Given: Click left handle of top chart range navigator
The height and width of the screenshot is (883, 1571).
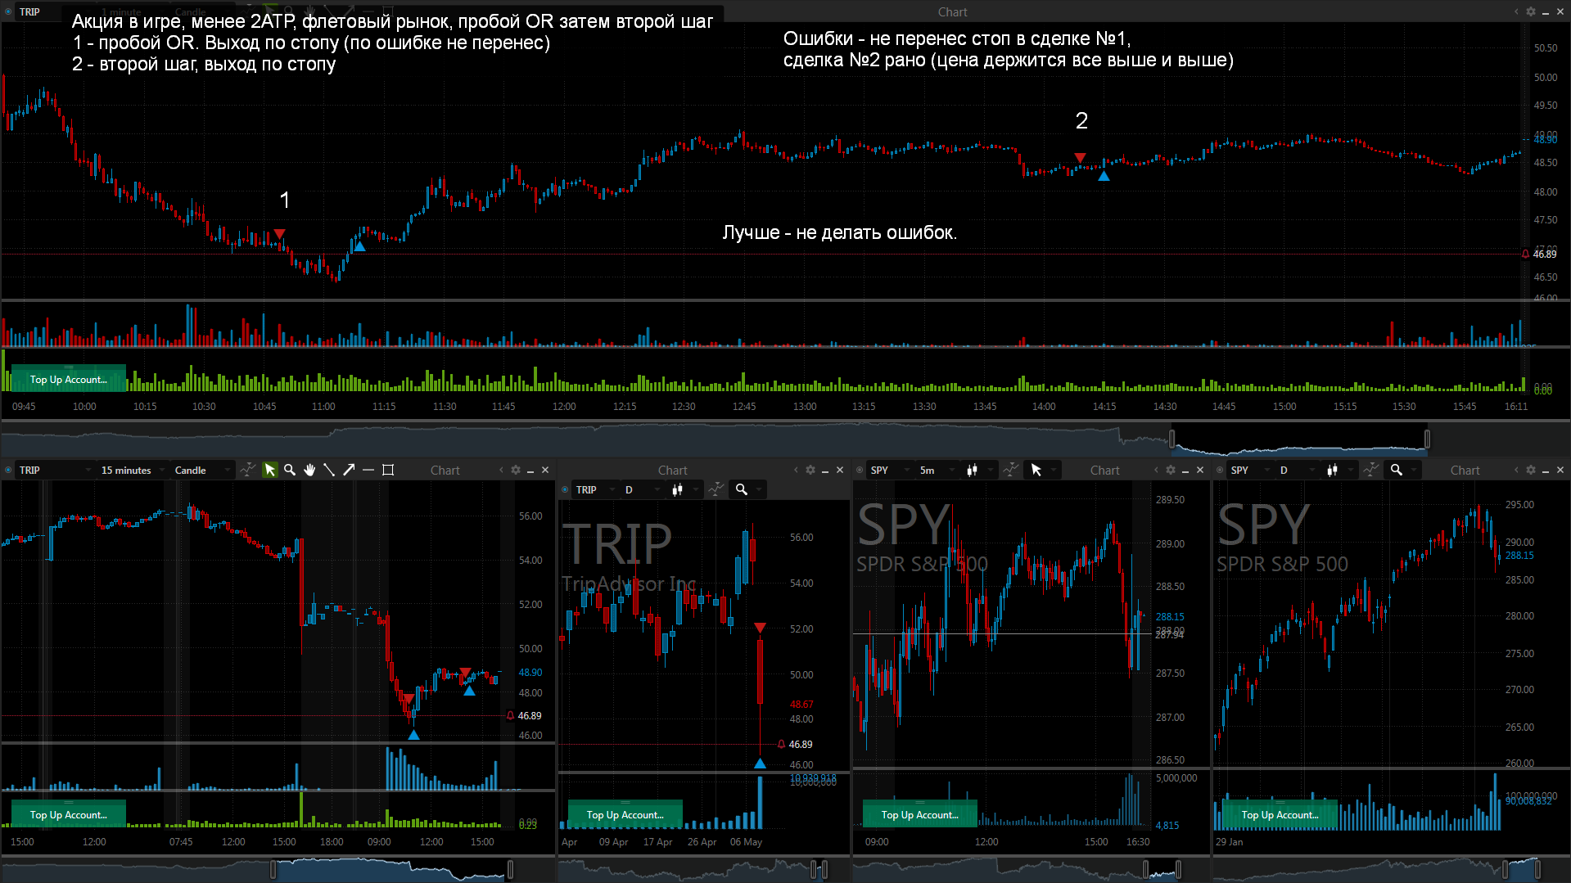Looking at the screenshot, I should point(1172,439).
